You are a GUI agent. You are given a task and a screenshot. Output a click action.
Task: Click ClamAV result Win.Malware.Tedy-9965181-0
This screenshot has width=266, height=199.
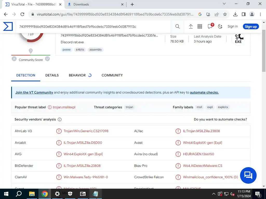coord(86,177)
